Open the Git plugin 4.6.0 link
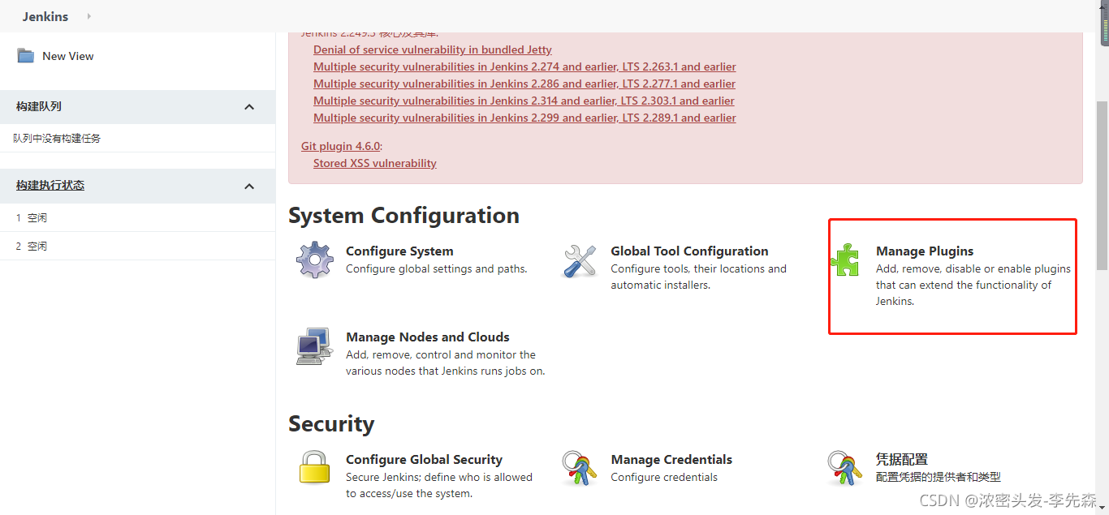This screenshot has width=1109, height=515. click(x=340, y=146)
